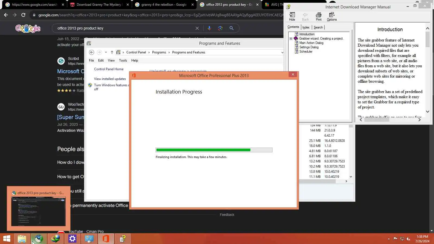Open Google Lens image search icon
Screen dimensions: 434x244
point(220,28)
